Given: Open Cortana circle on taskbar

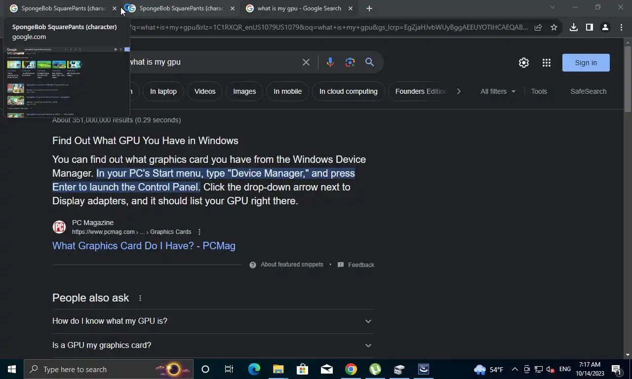Looking at the screenshot, I should click(x=205, y=369).
